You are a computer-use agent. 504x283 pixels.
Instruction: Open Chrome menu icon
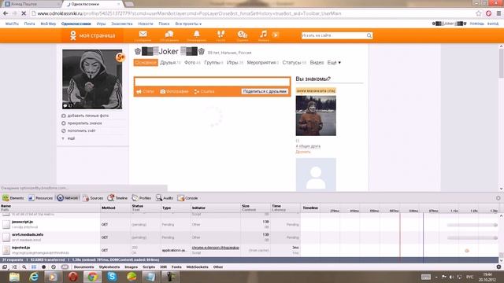point(498,13)
